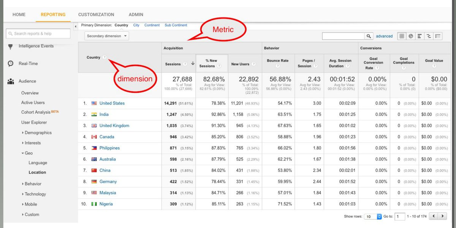The height and width of the screenshot is (228, 456).
Task: Click the % New Sessions column header
Action: [x=212, y=63]
